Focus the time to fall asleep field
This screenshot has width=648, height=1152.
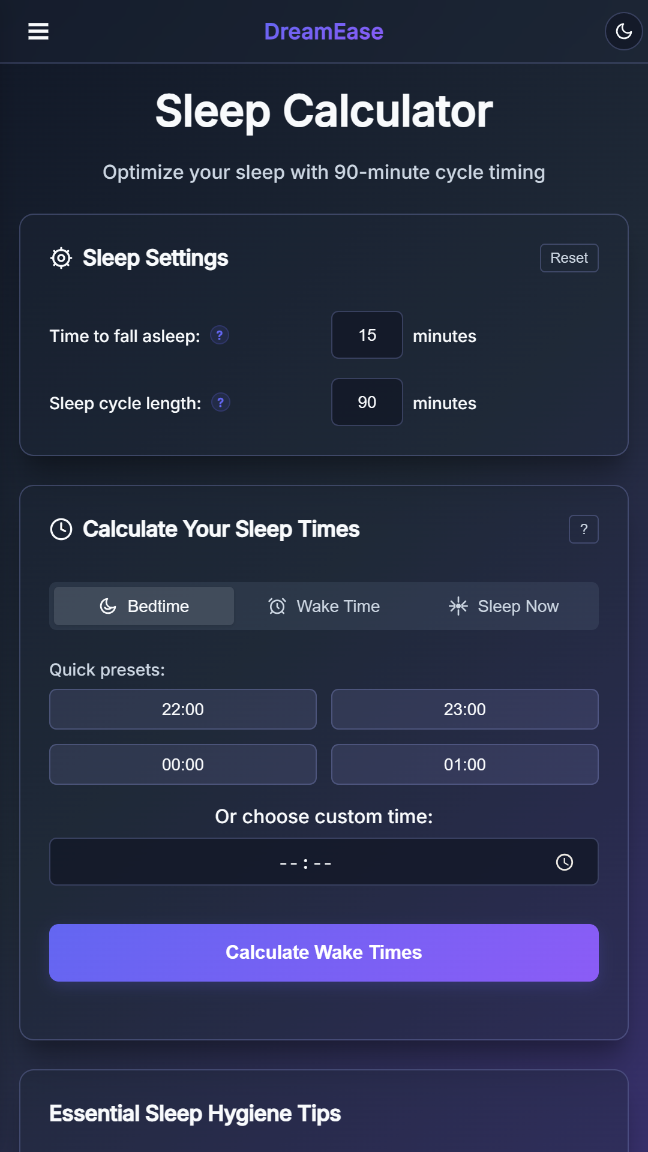click(x=367, y=335)
